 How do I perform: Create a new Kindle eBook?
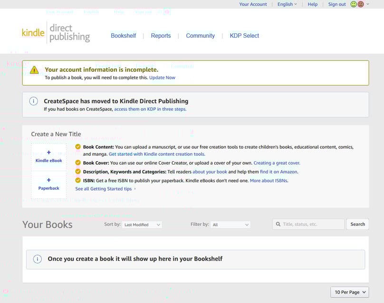point(48,157)
